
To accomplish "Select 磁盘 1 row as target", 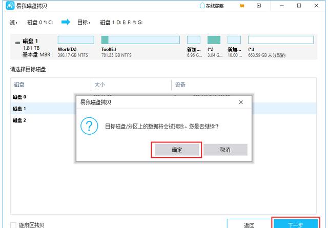I will 19,109.
